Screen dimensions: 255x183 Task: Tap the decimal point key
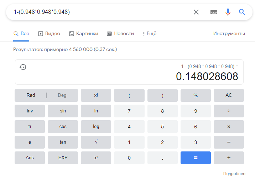pyautogui.click(x=162, y=158)
